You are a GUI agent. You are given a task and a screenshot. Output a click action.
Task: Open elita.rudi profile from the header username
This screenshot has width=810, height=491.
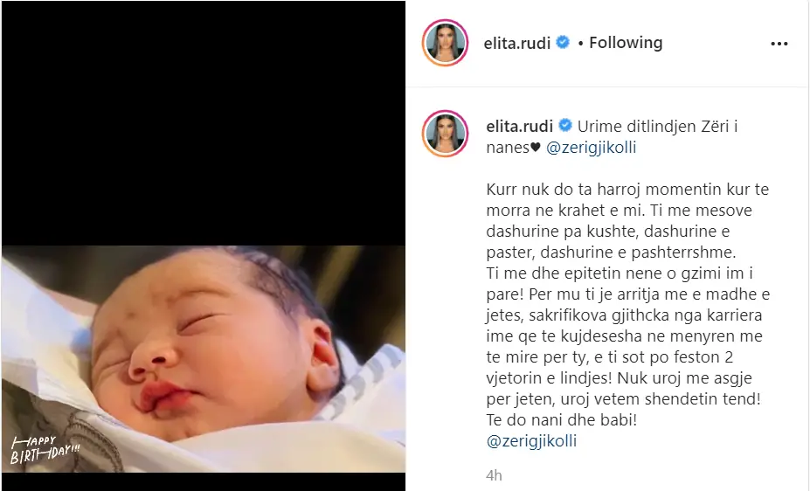(517, 43)
